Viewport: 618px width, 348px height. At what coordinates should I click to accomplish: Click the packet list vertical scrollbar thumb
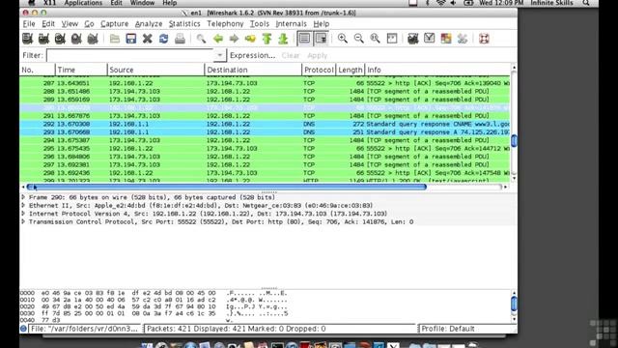click(514, 140)
